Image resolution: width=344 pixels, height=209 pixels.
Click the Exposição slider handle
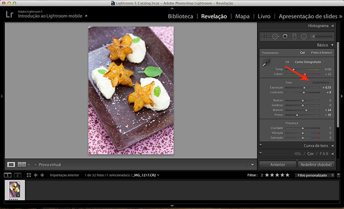pyautogui.click(x=304, y=87)
